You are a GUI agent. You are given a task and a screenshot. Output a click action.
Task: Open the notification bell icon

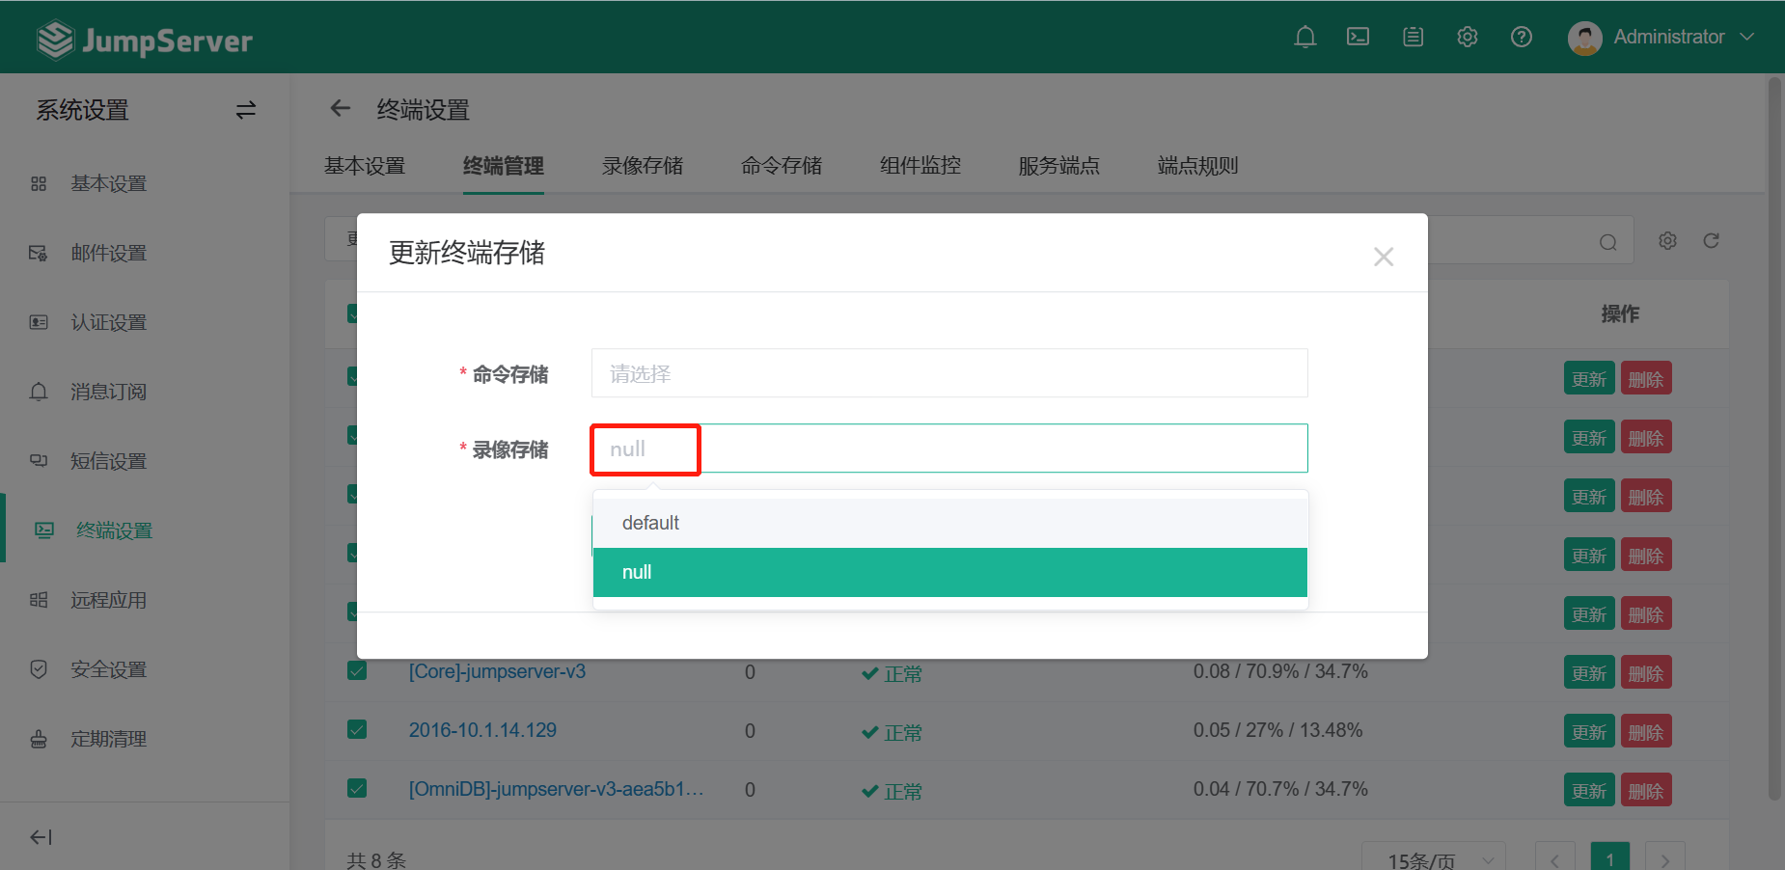pyautogui.click(x=1304, y=37)
